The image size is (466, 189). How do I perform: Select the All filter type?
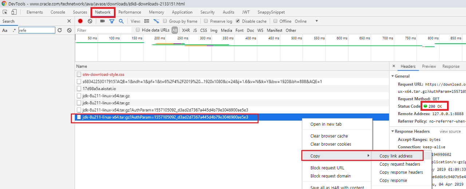[175, 30]
